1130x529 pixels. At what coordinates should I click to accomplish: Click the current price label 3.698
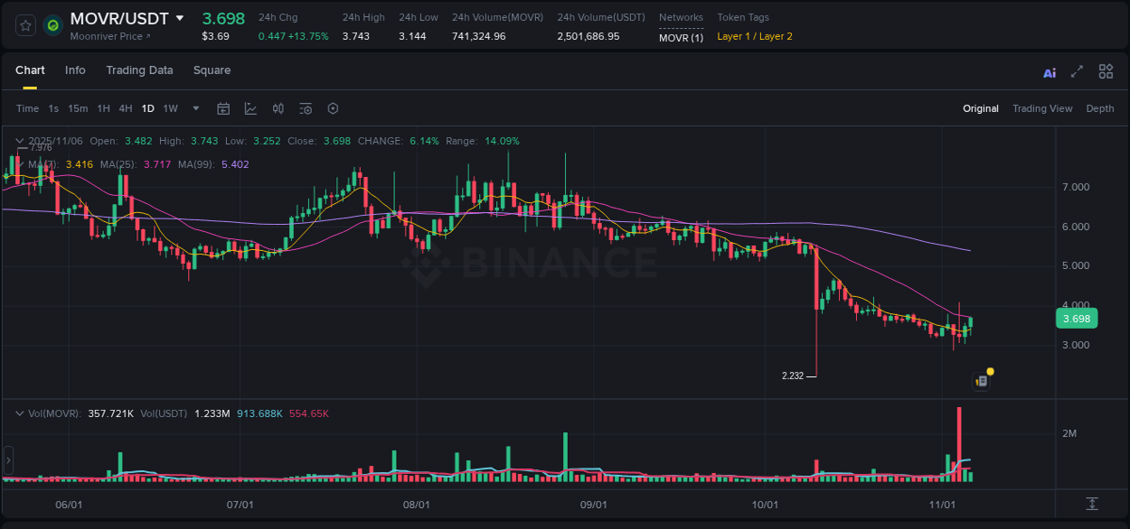click(1077, 318)
